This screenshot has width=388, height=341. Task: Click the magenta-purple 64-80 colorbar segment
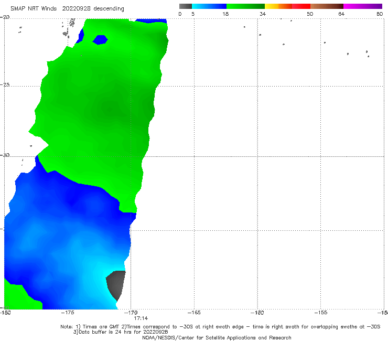(363, 6)
